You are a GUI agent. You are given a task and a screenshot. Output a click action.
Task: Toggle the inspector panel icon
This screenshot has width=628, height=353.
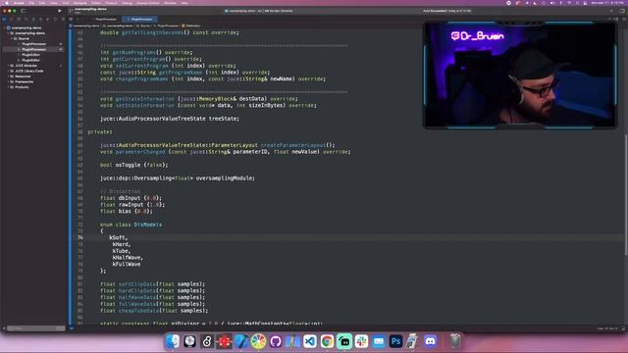622,11
